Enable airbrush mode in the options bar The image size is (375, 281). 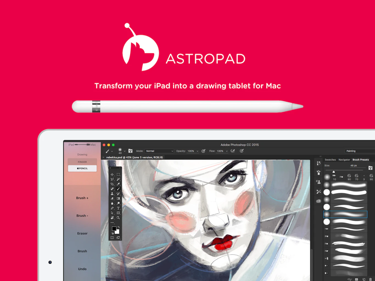(233, 151)
